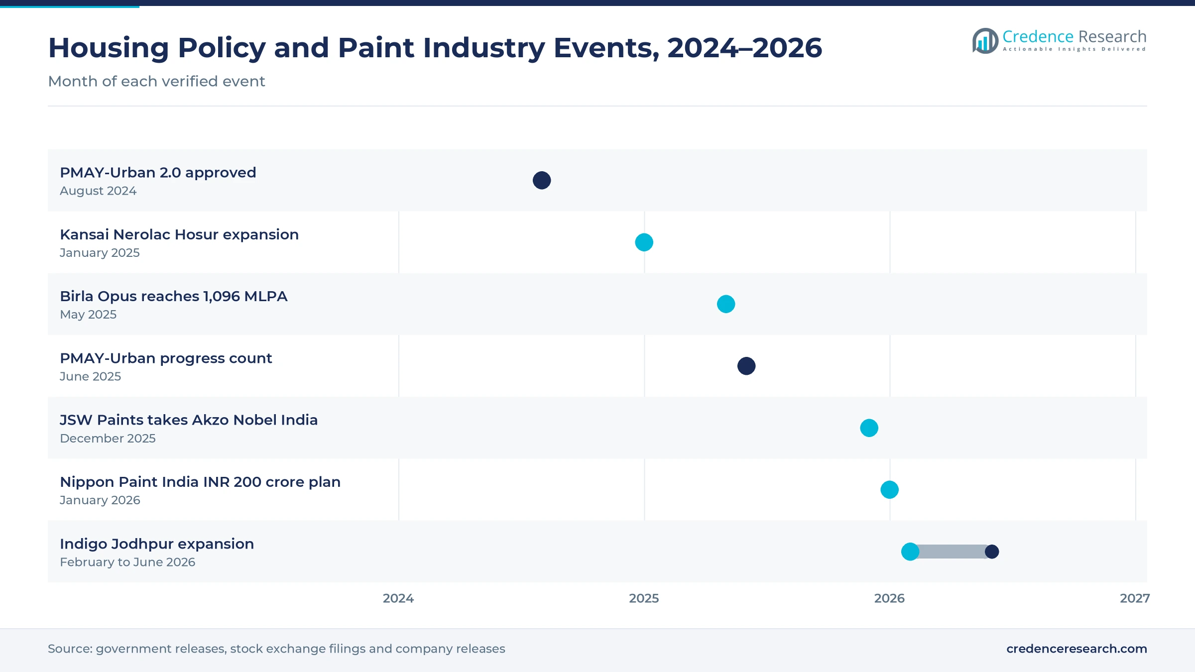Click the Indigo Jodhpur February start dot

point(910,552)
